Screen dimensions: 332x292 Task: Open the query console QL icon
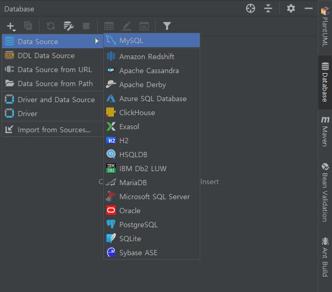click(144, 26)
